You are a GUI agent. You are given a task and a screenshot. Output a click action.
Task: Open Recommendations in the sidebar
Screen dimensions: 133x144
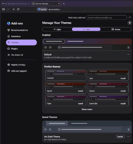(21, 30)
